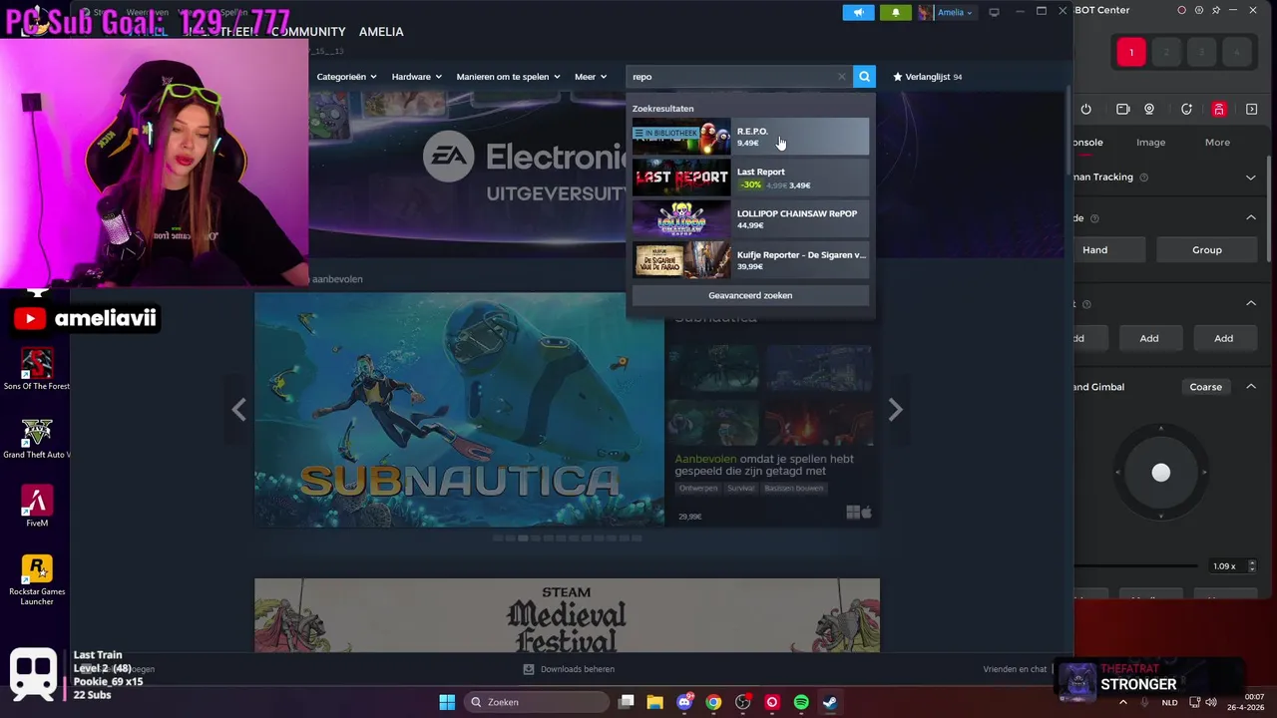Screen dimensions: 1277x718
Task: Show hidden system tray icons
Action: click(1123, 702)
